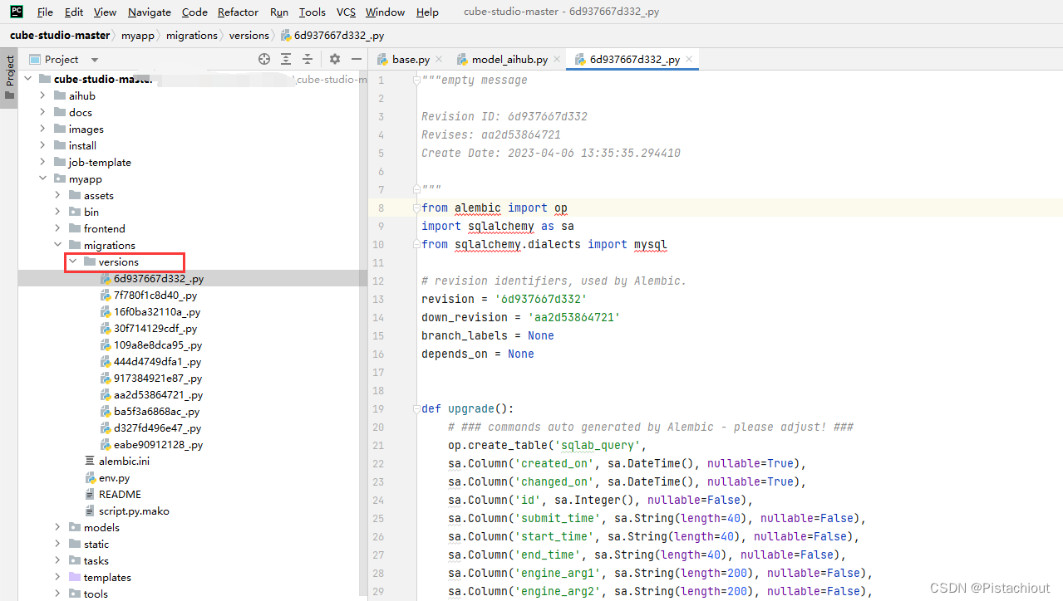1063x601 pixels.
Task: Collapse the cube-studio-master root folder
Action: 27,79
